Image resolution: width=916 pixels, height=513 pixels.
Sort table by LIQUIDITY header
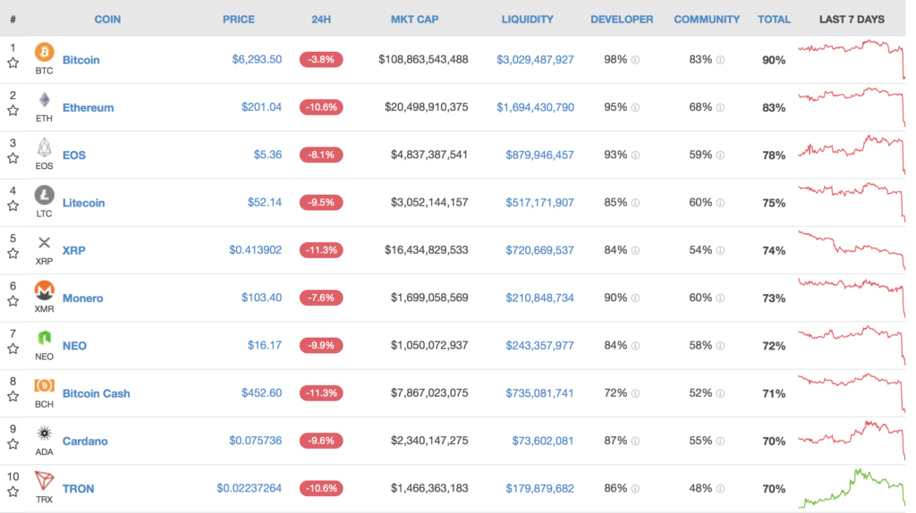[x=527, y=20]
